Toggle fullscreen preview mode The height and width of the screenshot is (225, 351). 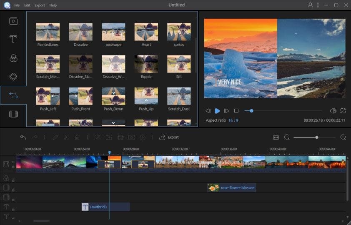[x=343, y=111]
